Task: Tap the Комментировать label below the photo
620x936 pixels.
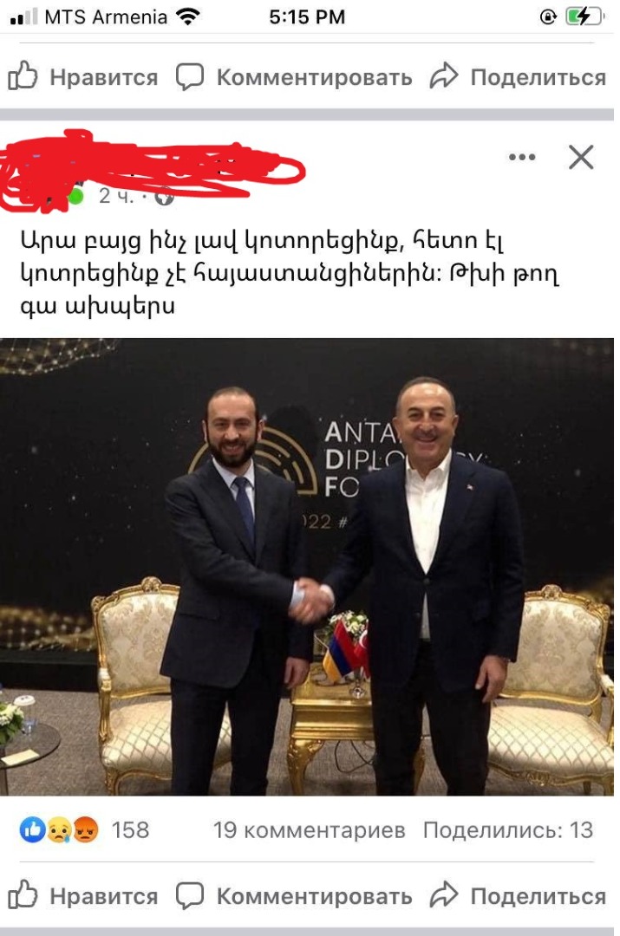Action: coord(314,896)
